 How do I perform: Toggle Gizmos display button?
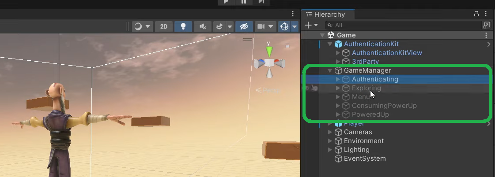click(284, 26)
